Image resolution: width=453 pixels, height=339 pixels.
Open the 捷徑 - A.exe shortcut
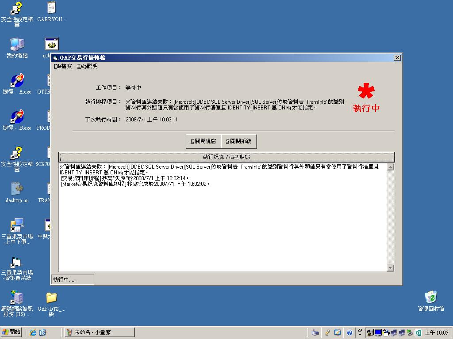17,81
